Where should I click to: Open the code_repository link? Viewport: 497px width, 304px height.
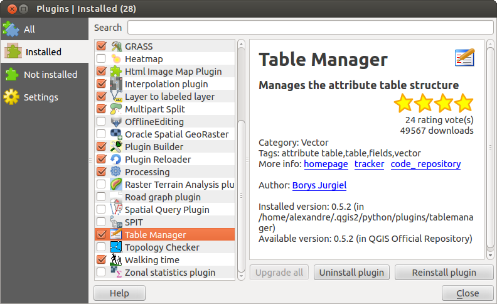pos(425,164)
